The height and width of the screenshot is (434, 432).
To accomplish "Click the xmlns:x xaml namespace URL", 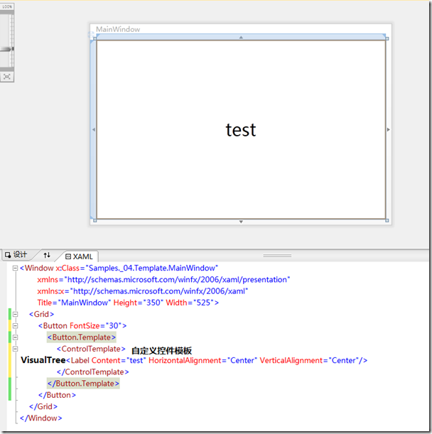I will [159, 291].
